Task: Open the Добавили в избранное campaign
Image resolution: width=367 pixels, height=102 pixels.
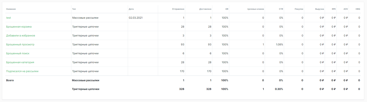Action: point(21,35)
